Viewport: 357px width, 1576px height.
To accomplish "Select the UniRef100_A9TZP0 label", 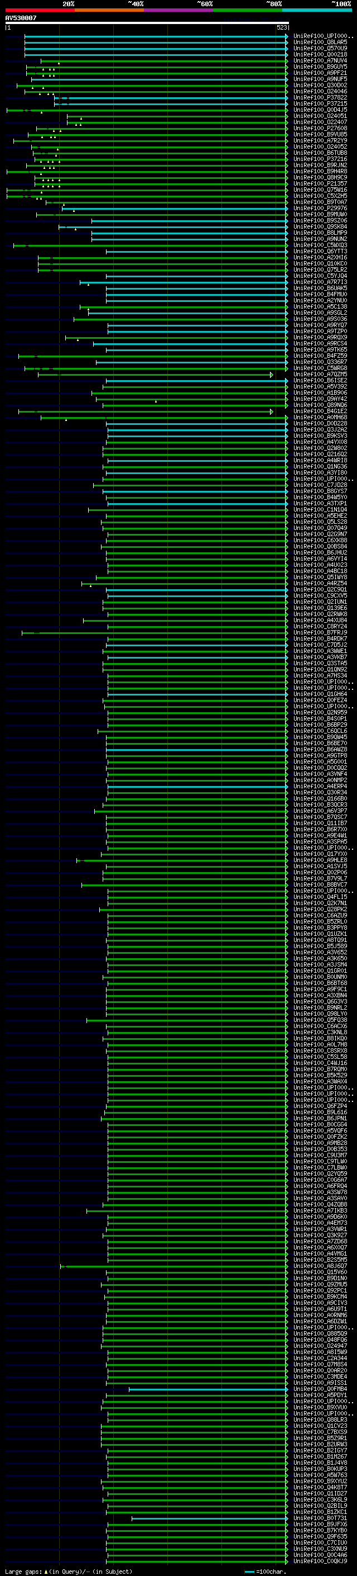I will click(x=320, y=331).
